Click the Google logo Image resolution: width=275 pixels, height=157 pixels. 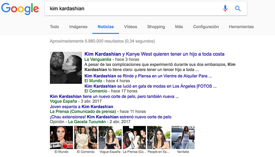click(x=20, y=9)
